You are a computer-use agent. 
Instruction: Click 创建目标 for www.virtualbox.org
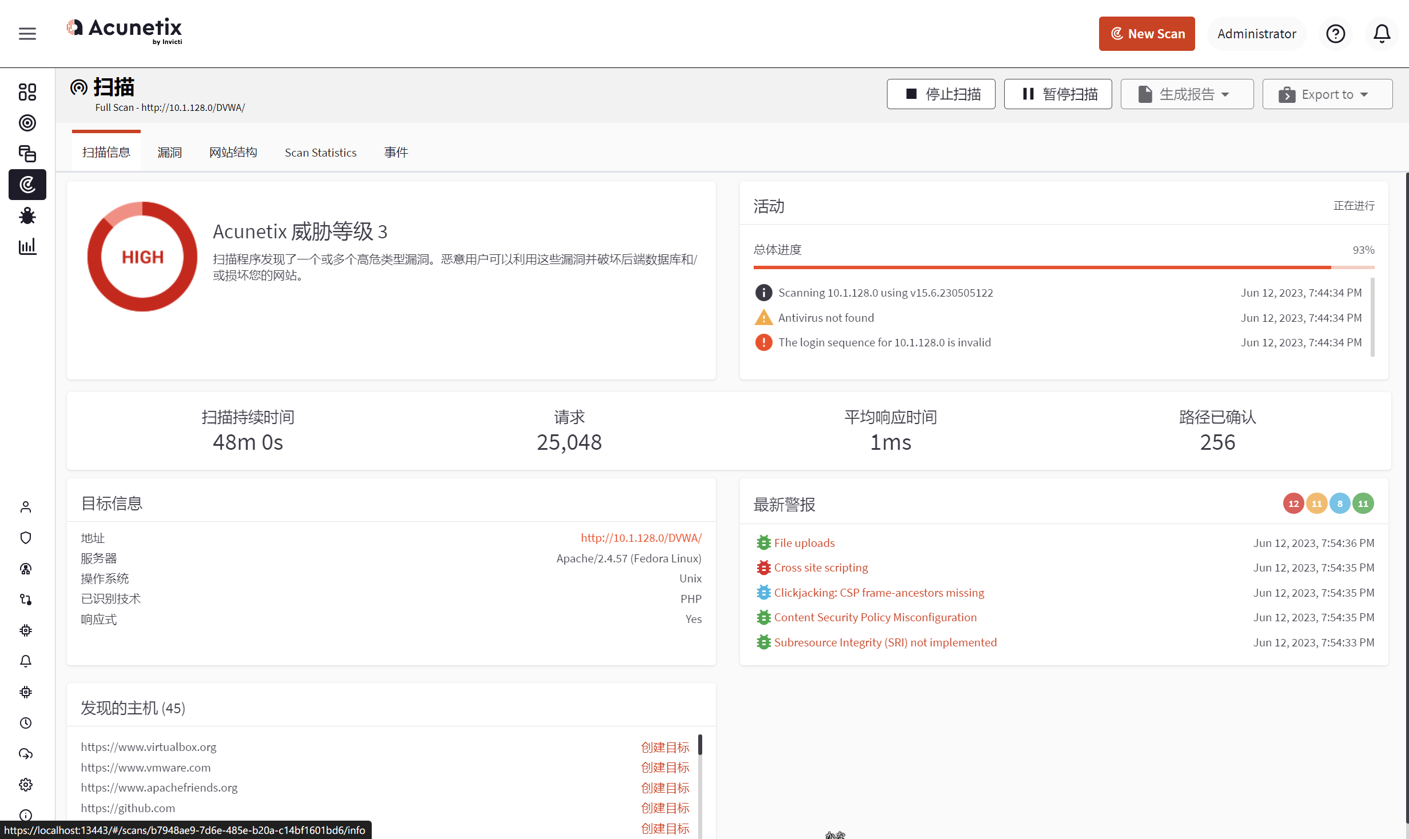(x=665, y=747)
